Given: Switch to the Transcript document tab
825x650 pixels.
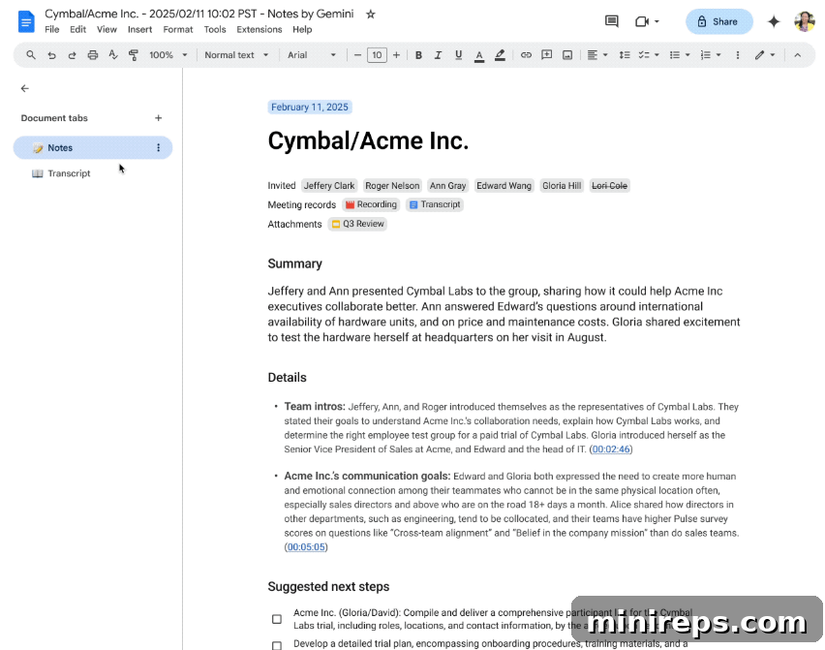Looking at the screenshot, I should (x=69, y=173).
